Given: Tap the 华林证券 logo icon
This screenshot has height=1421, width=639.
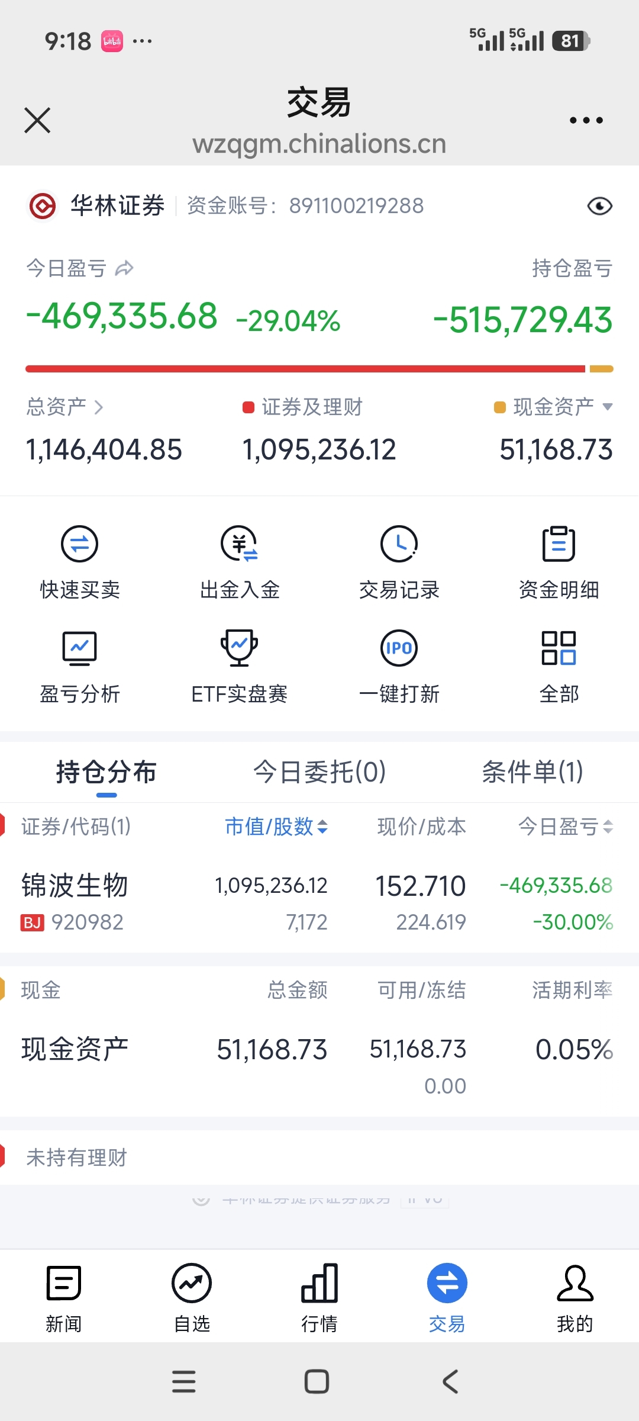Looking at the screenshot, I should tap(43, 206).
